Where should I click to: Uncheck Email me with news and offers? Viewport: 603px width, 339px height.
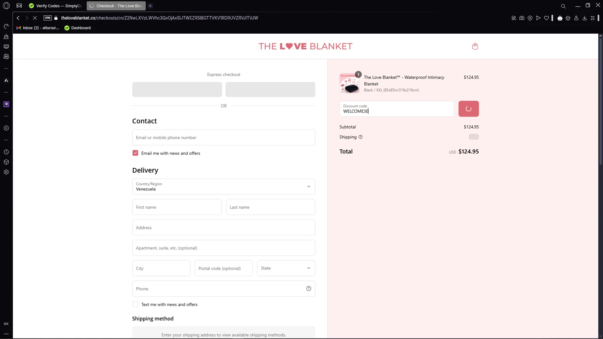tap(135, 153)
